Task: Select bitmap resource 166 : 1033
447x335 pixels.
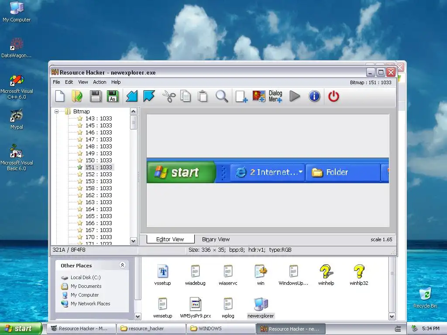Action: (x=99, y=223)
